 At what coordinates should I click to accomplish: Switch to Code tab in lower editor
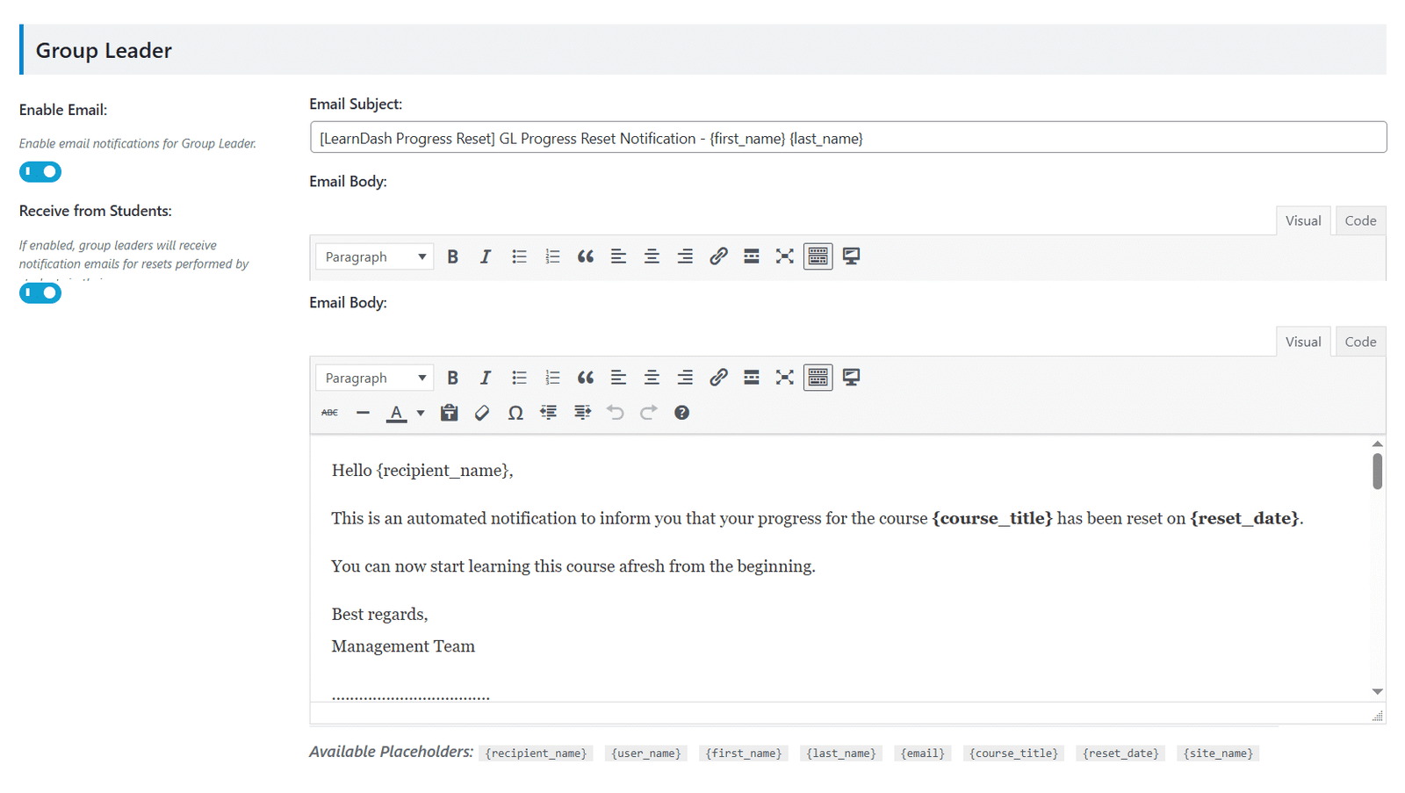coord(1360,342)
